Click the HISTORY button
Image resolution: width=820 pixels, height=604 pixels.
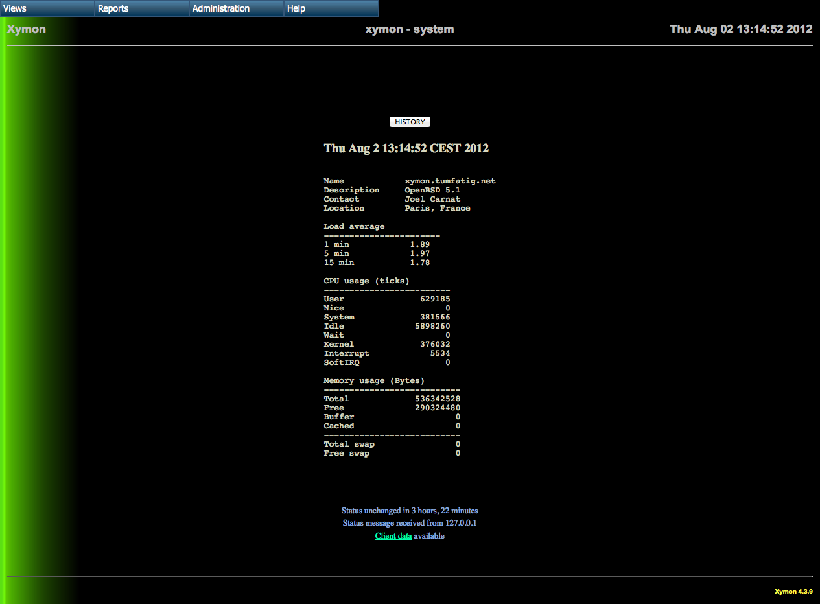click(410, 122)
